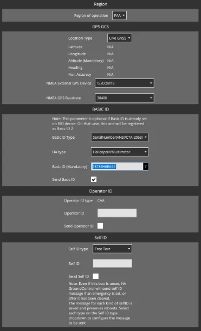Expand the NMEA External GPS Device dropdown

click(125, 83)
